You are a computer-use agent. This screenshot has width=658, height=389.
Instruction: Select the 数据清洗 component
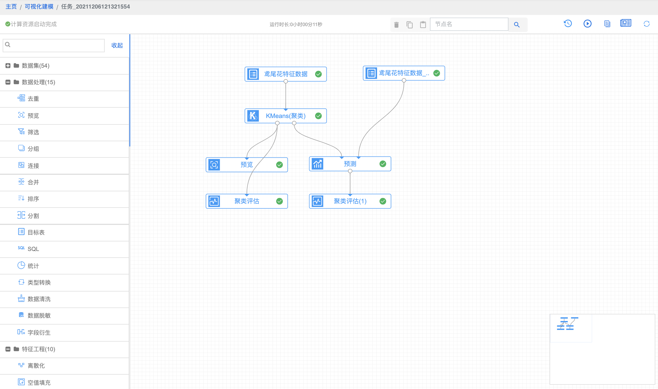click(64, 299)
